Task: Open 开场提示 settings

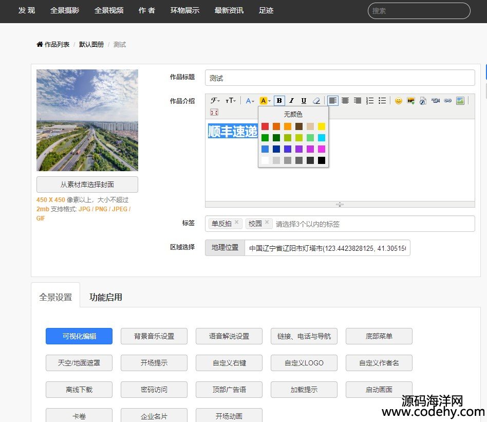Action: [154, 363]
